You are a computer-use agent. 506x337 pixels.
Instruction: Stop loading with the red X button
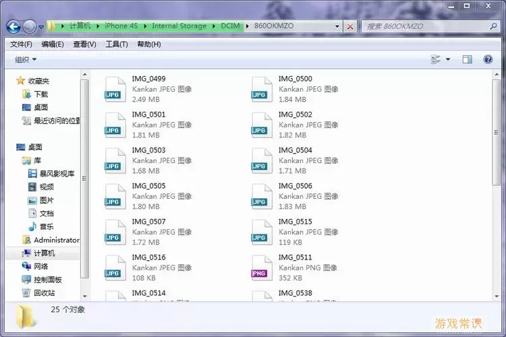click(349, 26)
